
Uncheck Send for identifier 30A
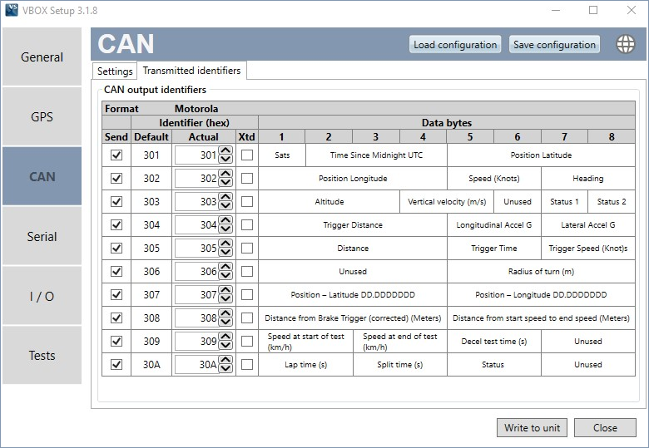tap(116, 365)
